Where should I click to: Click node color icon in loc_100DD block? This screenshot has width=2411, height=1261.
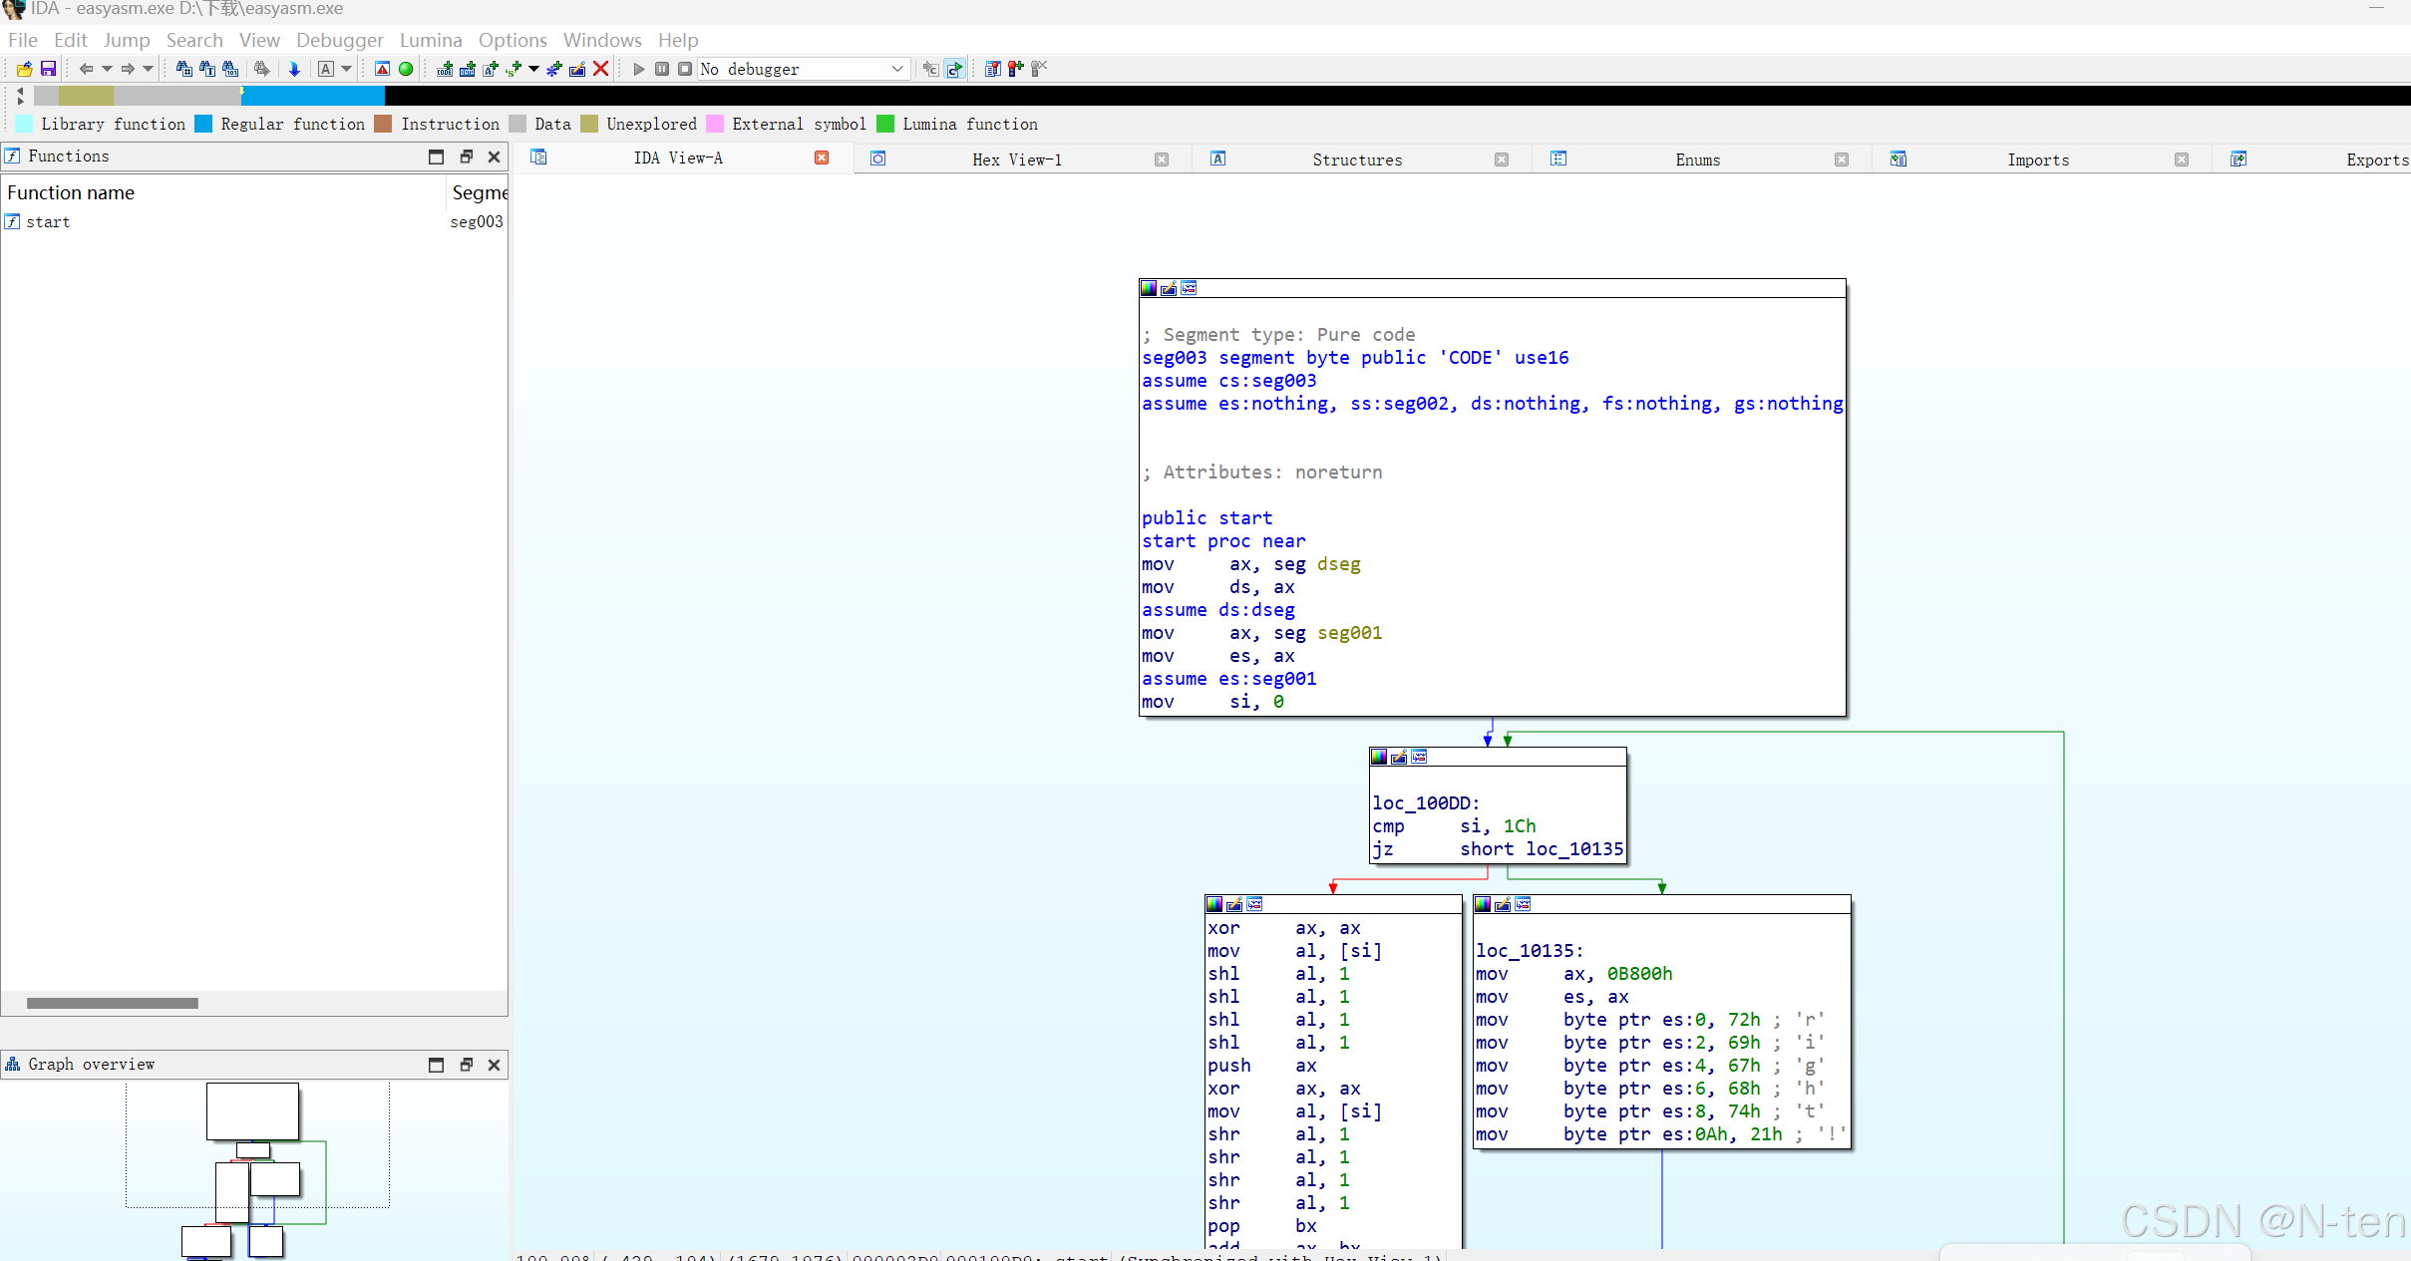coord(1379,757)
